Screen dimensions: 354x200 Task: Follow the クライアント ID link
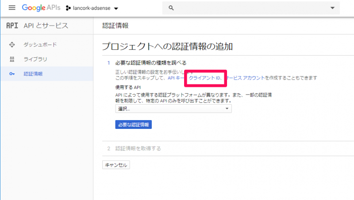pos(205,78)
